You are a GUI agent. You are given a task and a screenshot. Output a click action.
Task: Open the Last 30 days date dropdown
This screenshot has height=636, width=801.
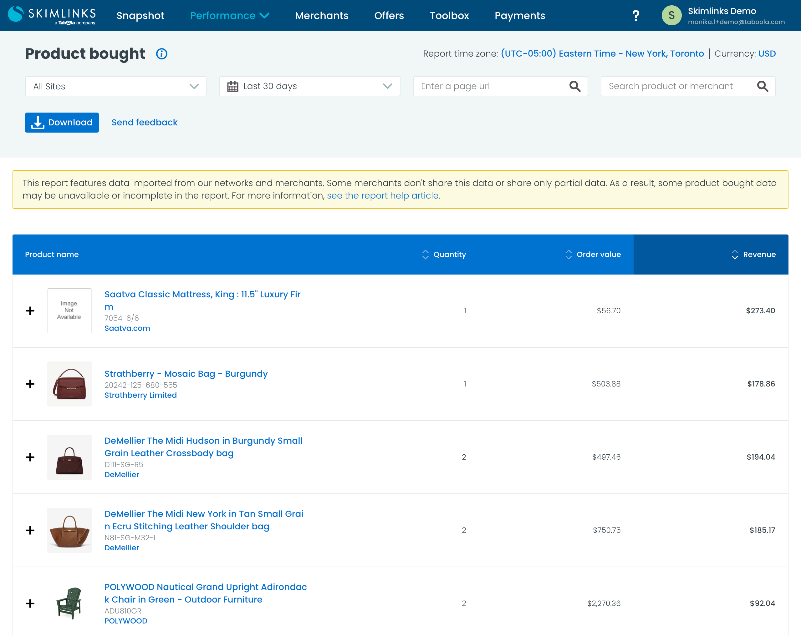click(309, 87)
